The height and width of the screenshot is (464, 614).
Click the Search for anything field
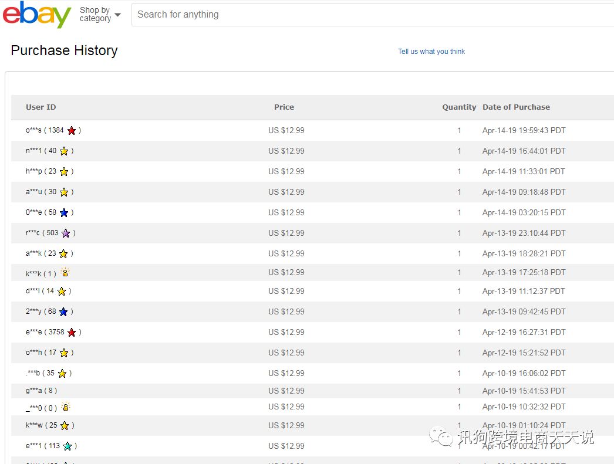370,15
